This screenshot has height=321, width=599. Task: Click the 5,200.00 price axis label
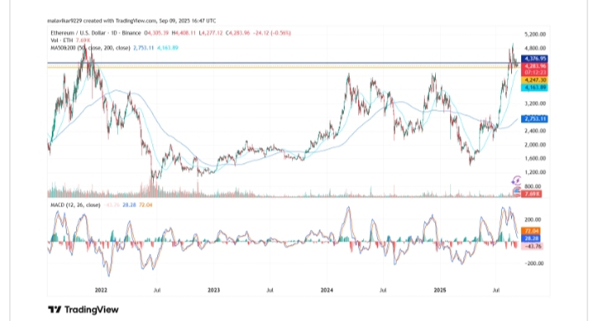pyautogui.click(x=535, y=34)
